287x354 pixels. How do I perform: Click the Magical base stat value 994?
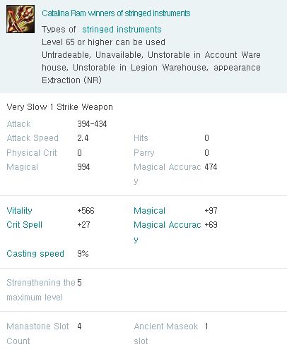83,167
